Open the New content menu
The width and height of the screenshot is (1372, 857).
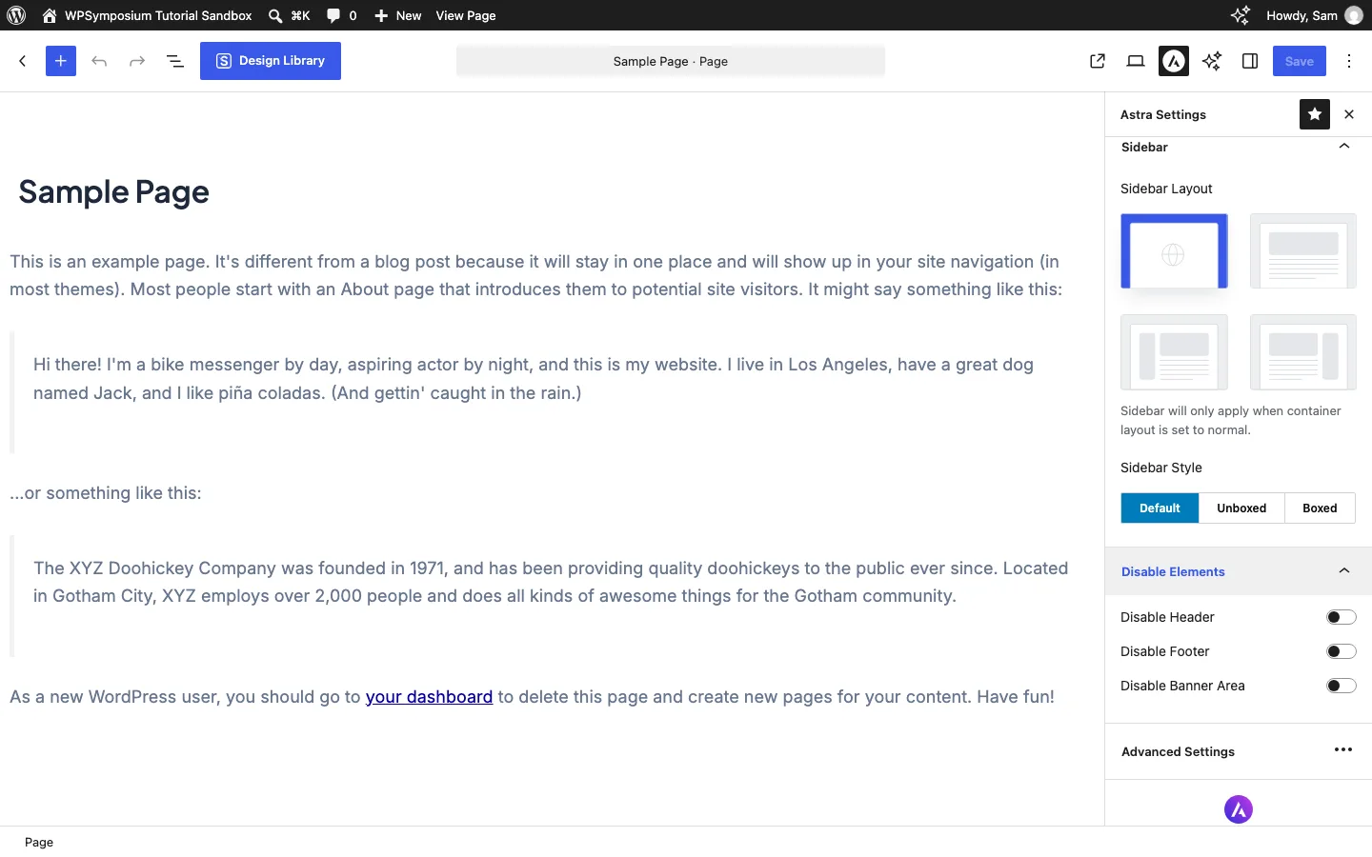397,15
